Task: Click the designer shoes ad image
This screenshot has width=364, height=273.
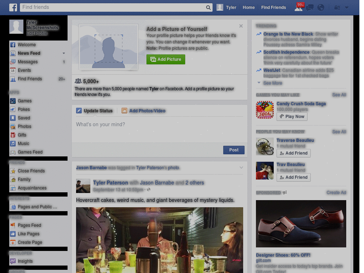Action: pyautogui.click(x=301, y=224)
